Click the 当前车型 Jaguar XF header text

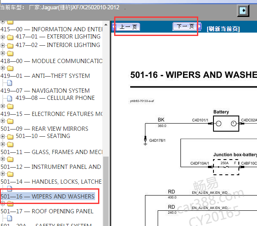[60, 7]
